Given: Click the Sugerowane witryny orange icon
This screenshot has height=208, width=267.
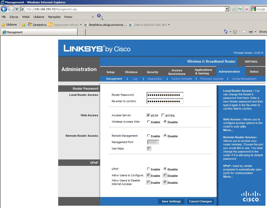Looking at the screenshot, I should [50, 25].
